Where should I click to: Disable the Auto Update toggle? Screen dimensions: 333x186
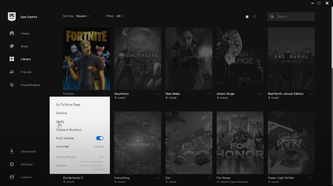click(100, 138)
